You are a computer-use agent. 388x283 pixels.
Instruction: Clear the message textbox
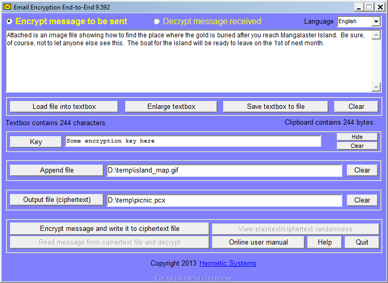coord(356,107)
